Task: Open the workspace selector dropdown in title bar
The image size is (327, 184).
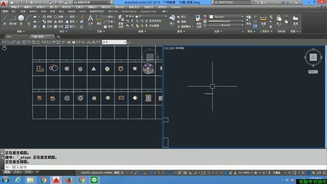Action: click(x=91, y=3)
